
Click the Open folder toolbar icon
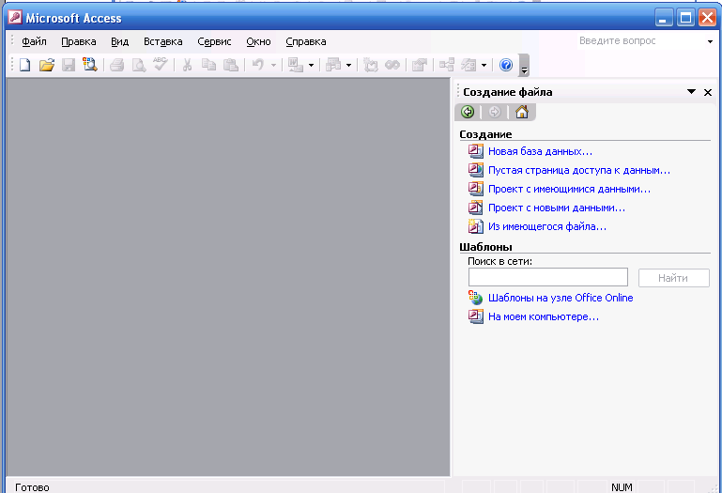point(47,65)
